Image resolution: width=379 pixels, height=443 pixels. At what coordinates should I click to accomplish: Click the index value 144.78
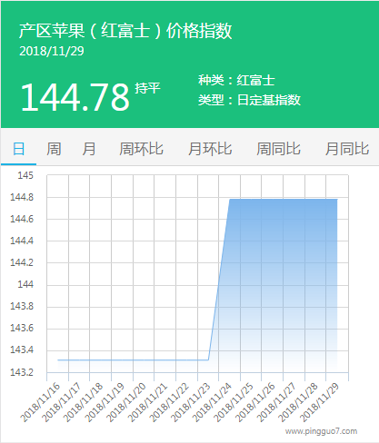point(75,97)
